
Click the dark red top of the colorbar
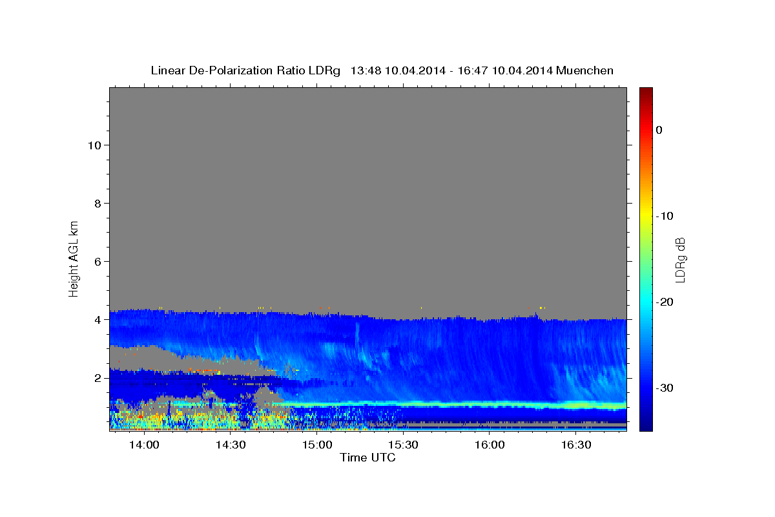[646, 92]
